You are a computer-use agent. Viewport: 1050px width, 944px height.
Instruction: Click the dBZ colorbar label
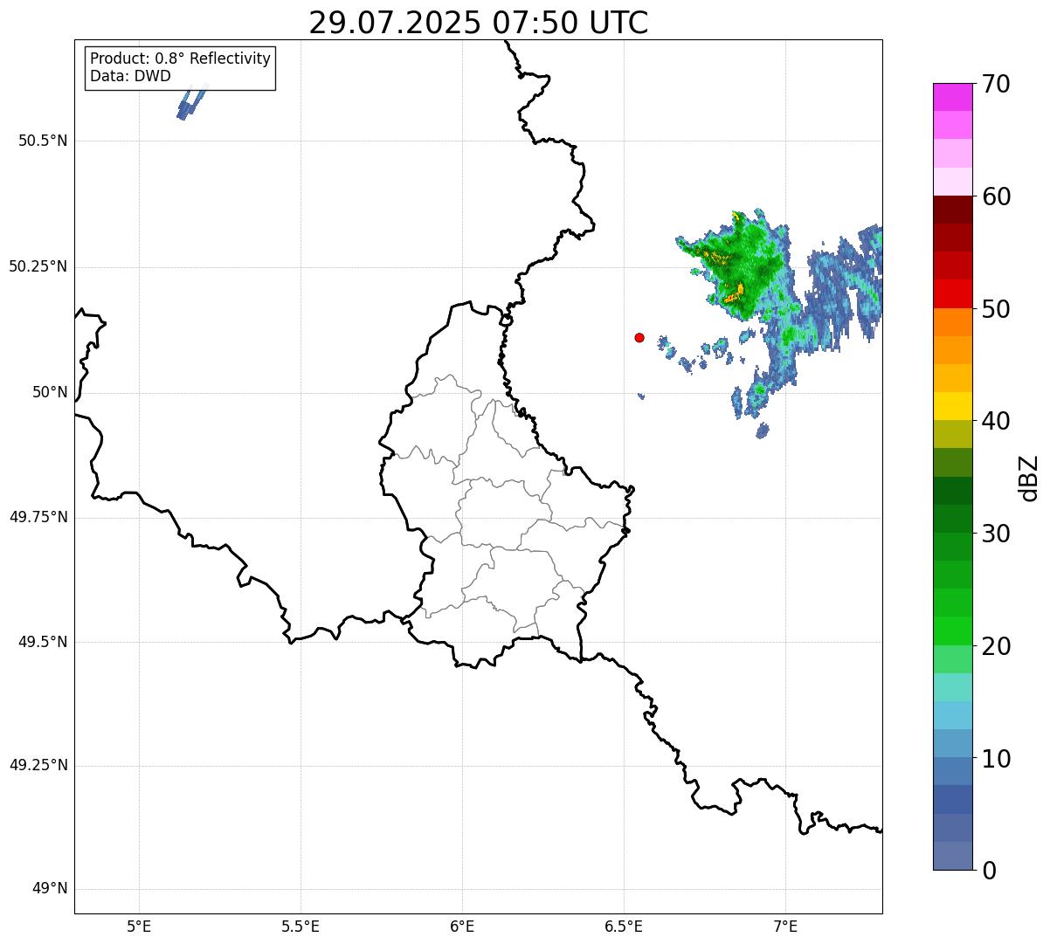[1029, 477]
